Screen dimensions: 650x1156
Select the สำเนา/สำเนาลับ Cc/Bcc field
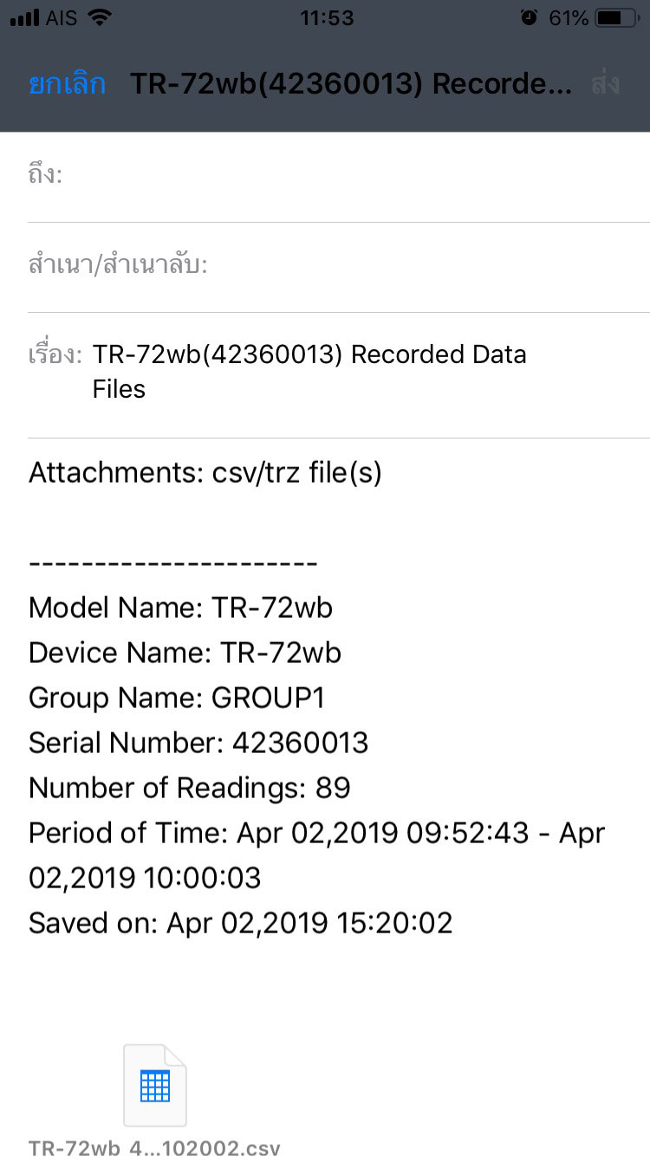click(x=338, y=265)
